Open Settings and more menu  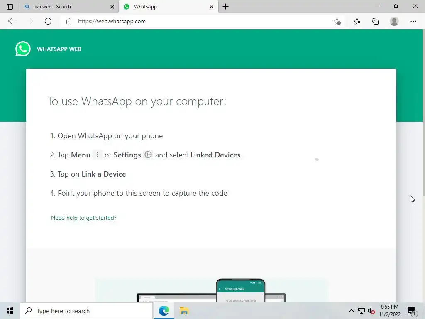pyautogui.click(x=413, y=22)
